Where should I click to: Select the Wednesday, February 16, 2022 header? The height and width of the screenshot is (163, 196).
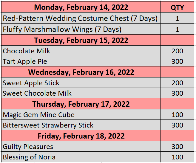click(x=81, y=72)
